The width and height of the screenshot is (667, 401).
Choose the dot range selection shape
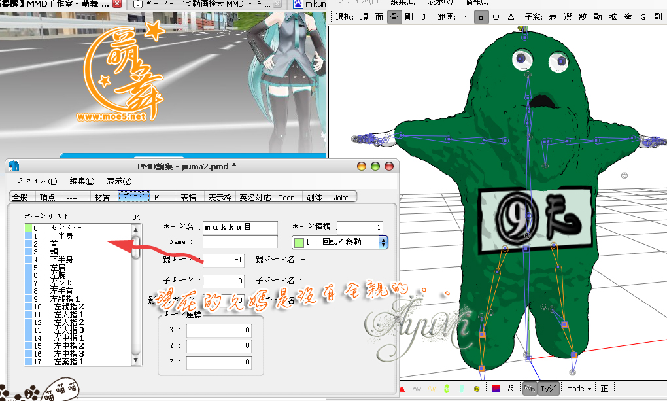(x=466, y=17)
